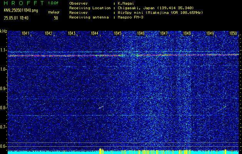Screen dimensions: 242x154
Task: Select the AirSpy mini receiver text
Action: click(160, 13)
